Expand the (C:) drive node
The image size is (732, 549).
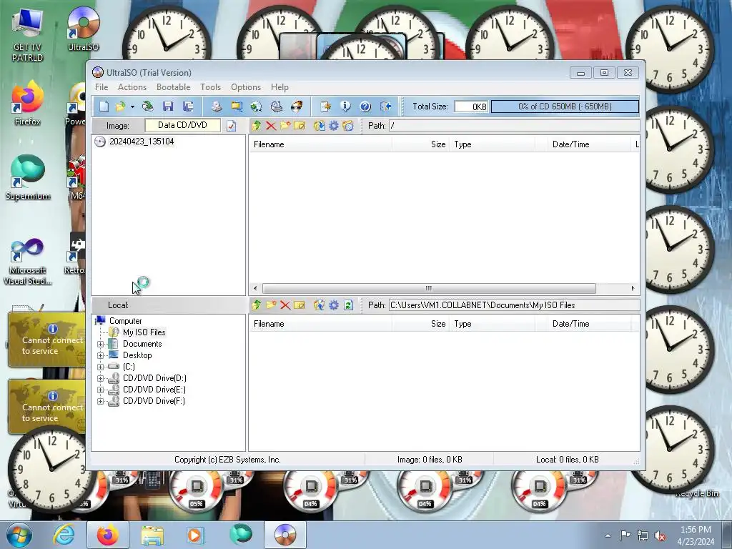tap(100, 367)
